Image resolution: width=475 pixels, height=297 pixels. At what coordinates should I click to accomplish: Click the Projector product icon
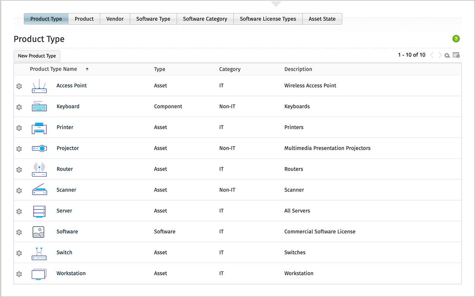pos(39,148)
